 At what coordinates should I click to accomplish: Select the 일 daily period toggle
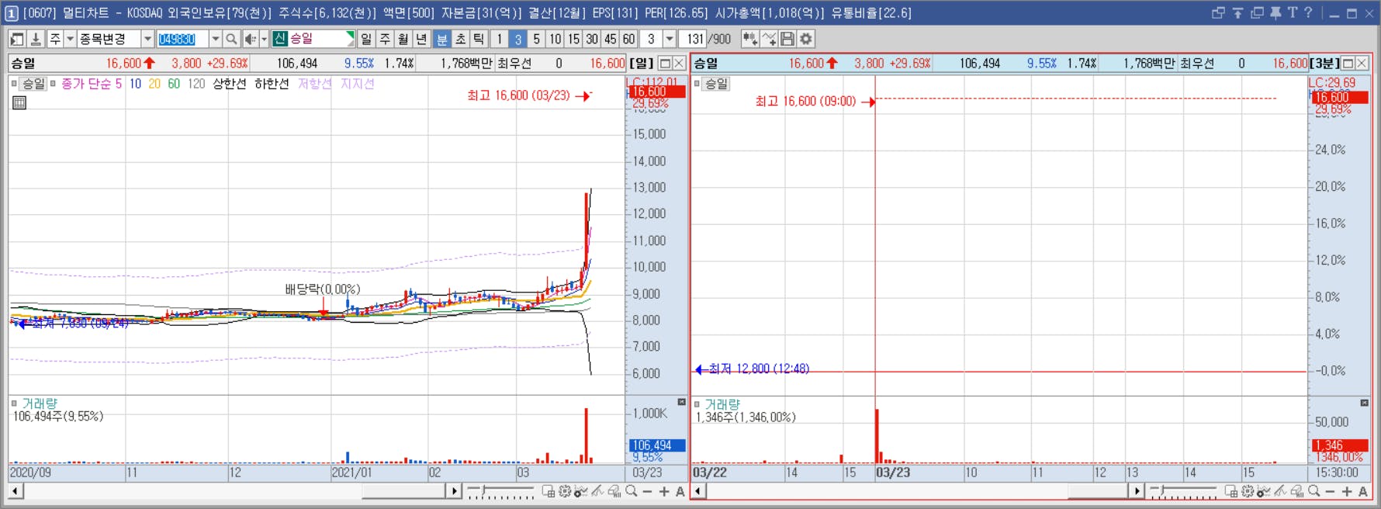pos(366,39)
